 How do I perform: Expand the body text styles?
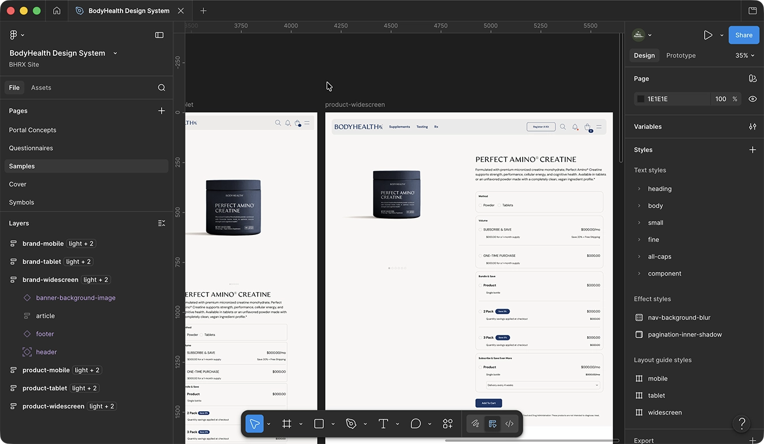point(639,206)
